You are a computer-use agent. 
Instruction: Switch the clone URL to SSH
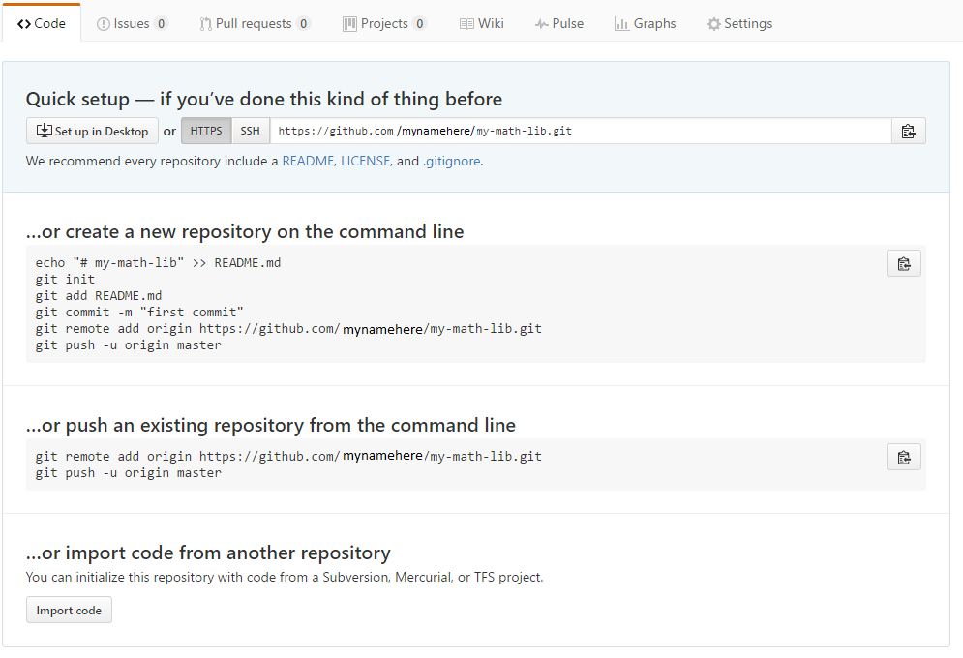coord(250,131)
